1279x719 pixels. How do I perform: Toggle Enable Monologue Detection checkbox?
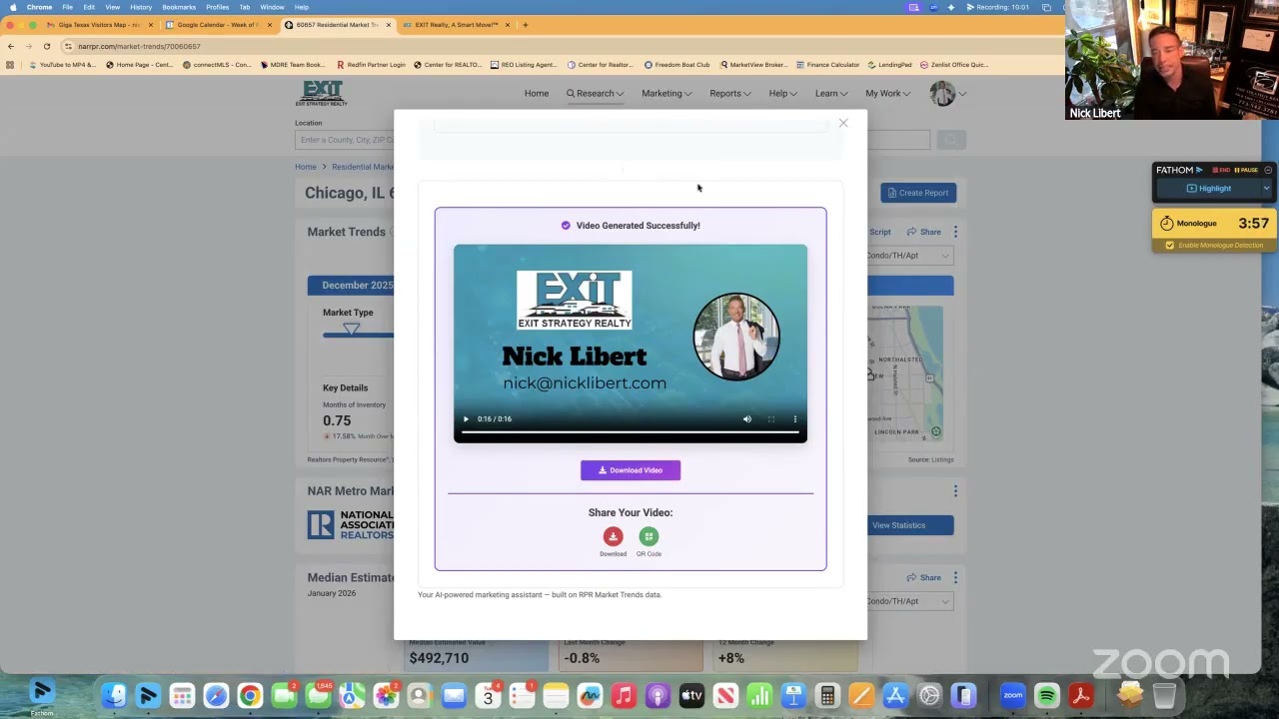click(1170, 246)
